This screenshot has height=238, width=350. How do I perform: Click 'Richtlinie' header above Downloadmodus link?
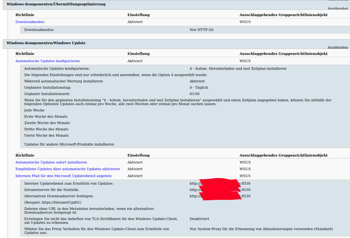click(x=25, y=15)
